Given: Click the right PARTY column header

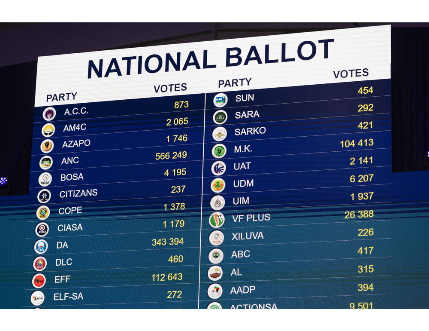Looking at the screenshot, I should 235,83.
